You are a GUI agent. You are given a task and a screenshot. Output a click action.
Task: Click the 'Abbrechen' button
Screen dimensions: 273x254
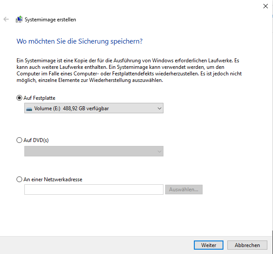[247, 245]
